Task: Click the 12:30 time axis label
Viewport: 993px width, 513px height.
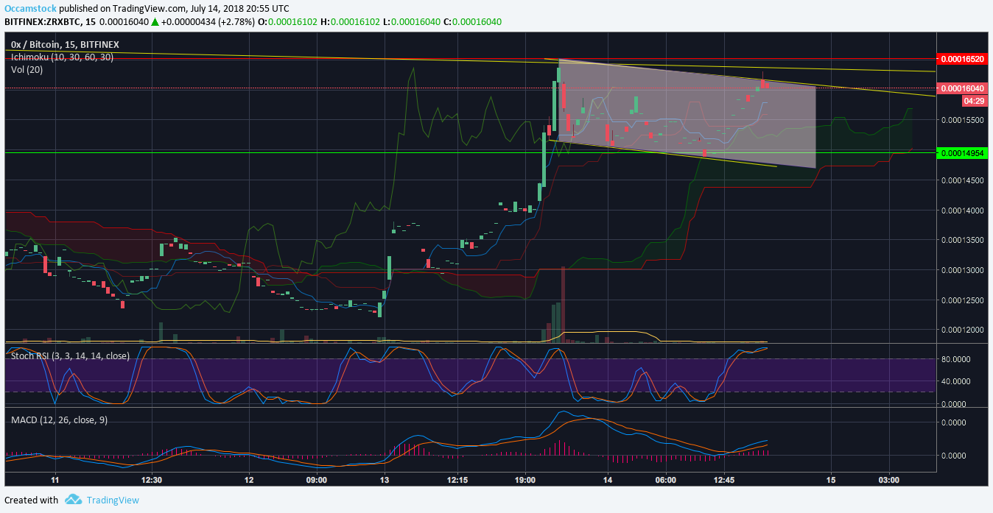Action: [x=152, y=480]
